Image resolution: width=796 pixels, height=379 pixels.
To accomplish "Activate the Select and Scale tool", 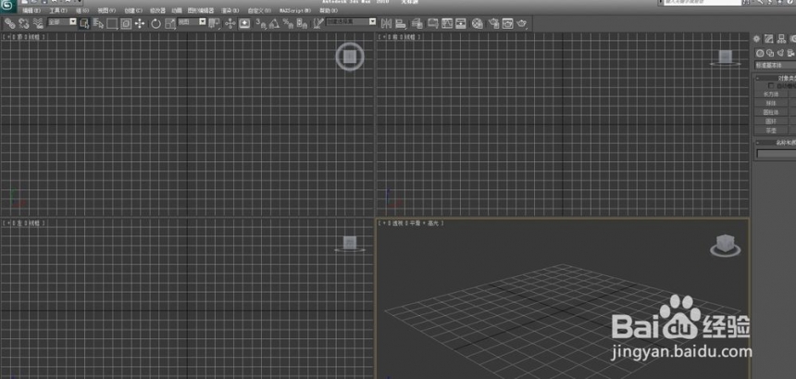I will click(x=170, y=23).
